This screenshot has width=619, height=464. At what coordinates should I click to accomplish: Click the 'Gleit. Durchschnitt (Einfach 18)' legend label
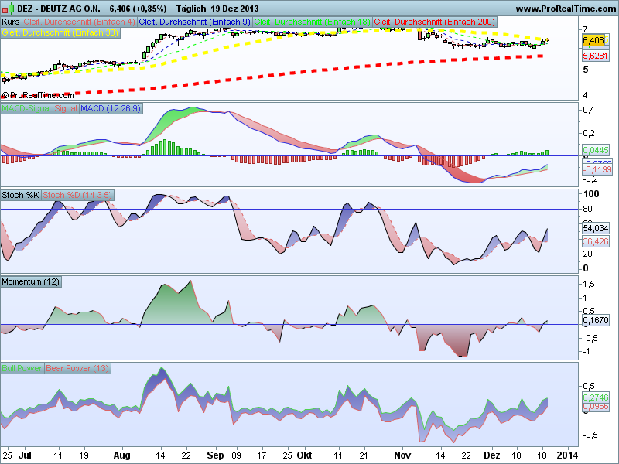click(313, 22)
